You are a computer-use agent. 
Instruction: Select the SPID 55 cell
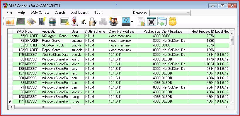click(x=18, y=36)
